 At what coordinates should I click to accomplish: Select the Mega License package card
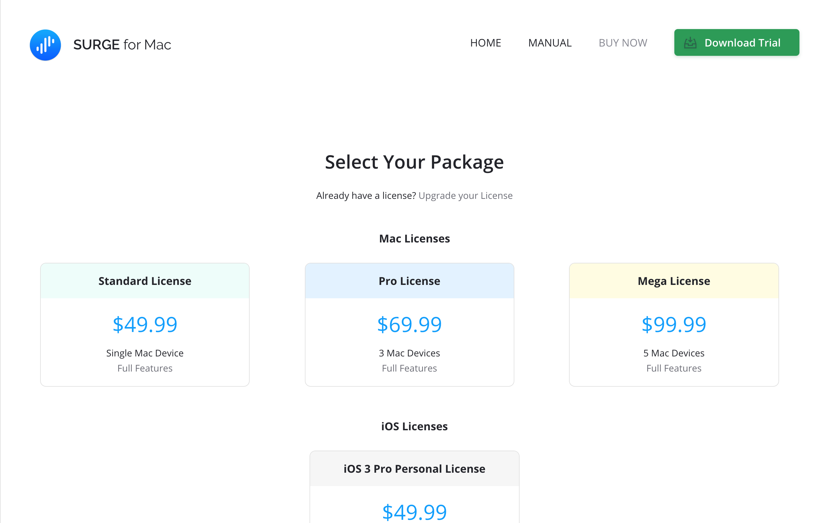674,281
